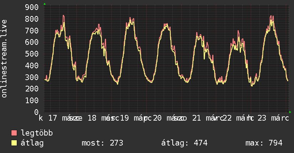Click the 700 y-axis label
Screen dimensions: 294x153
32,31
